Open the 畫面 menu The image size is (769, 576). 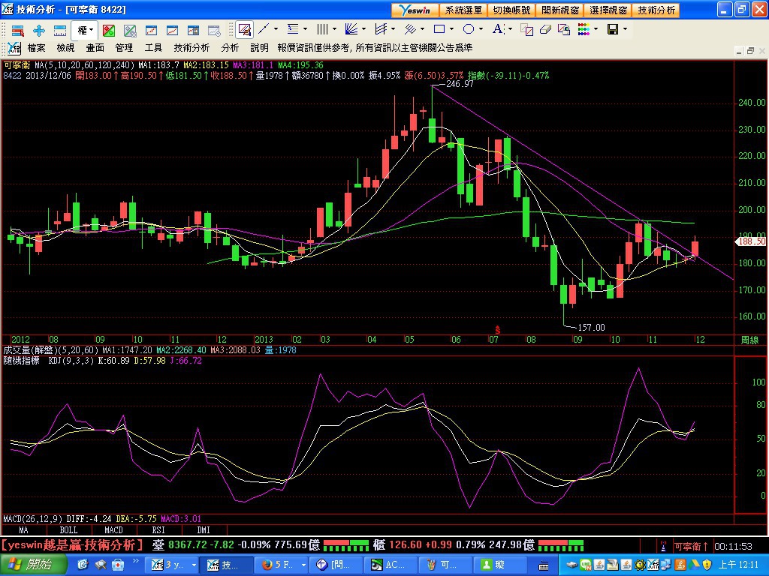(95, 47)
